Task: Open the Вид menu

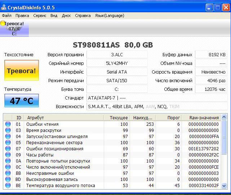Action: coord(54,15)
